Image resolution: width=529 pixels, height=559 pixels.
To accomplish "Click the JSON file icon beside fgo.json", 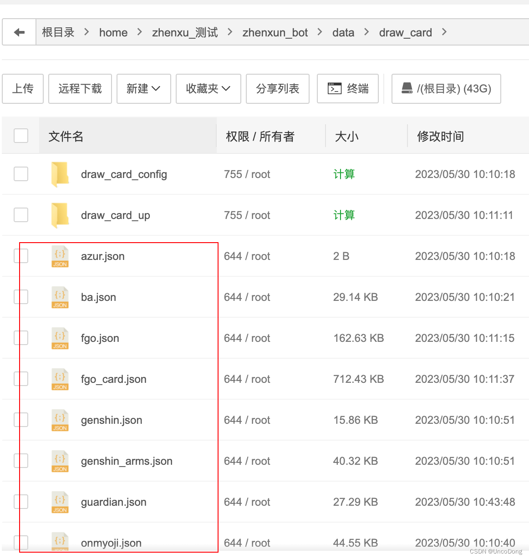I will [60, 338].
